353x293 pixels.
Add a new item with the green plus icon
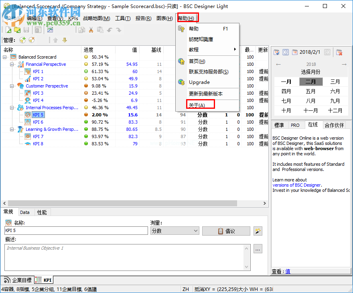coord(23,40)
